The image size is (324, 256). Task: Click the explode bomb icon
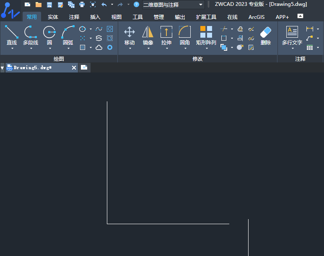(240, 47)
